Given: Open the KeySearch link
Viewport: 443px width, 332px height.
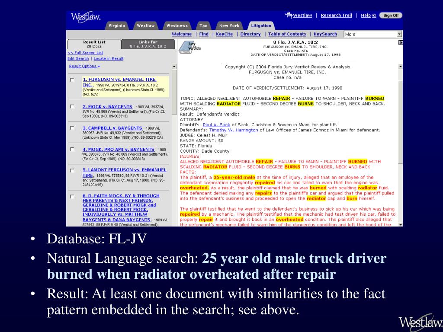Looking at the screenshot, I should click(325, 34).
